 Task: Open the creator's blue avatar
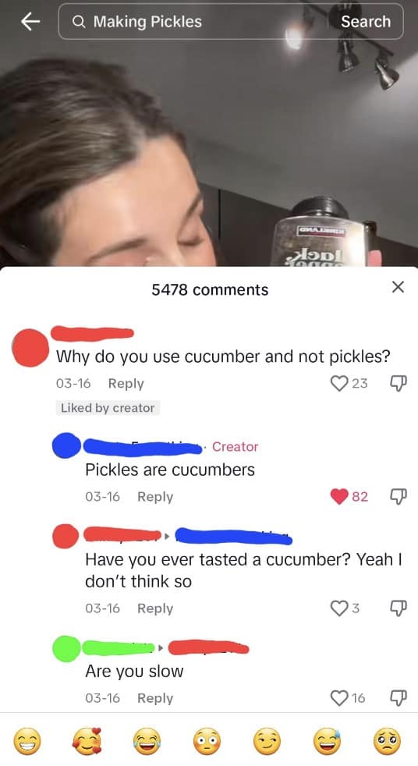point(66,445)
